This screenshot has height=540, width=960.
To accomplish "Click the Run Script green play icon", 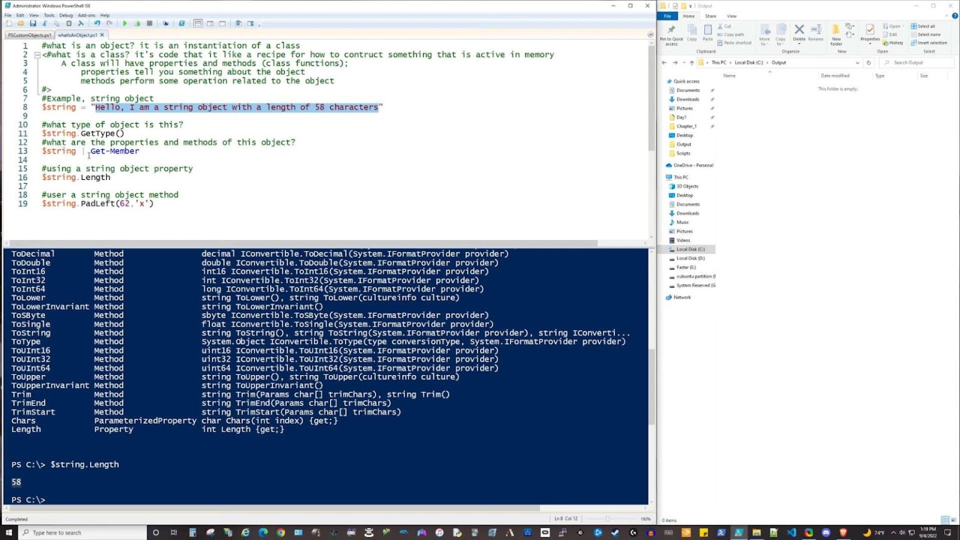I will click(x=125, y=24).
